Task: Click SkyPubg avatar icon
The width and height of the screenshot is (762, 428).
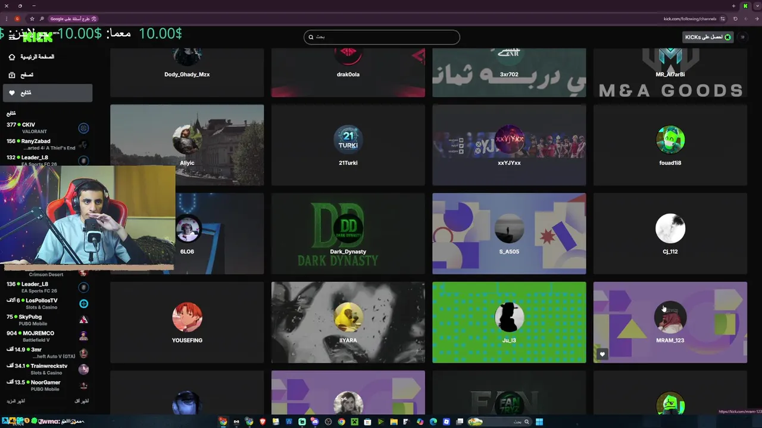Action: 83,320
